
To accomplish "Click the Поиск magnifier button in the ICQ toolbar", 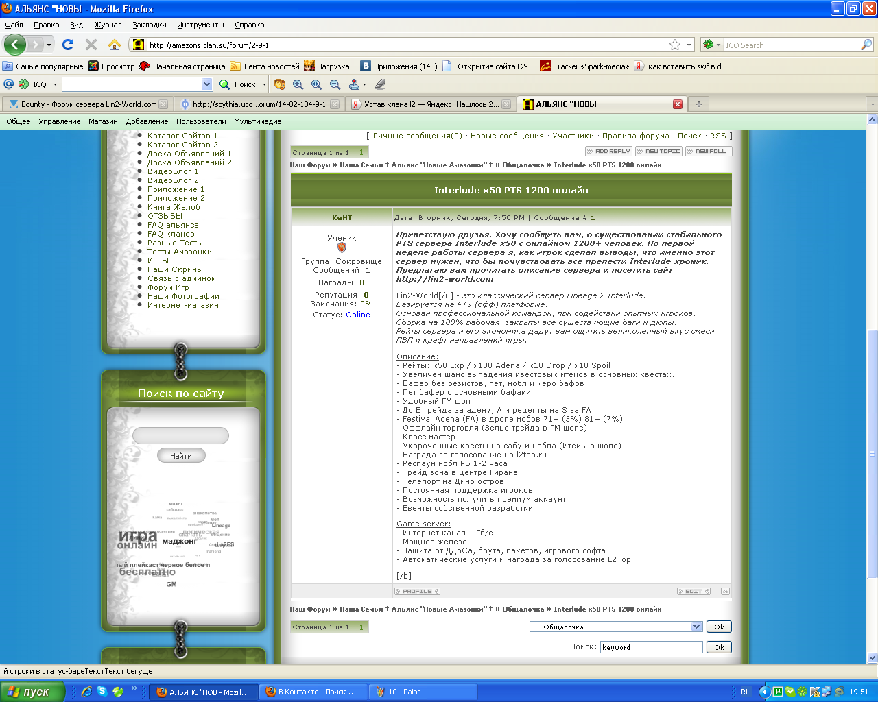I will point(237,84).
